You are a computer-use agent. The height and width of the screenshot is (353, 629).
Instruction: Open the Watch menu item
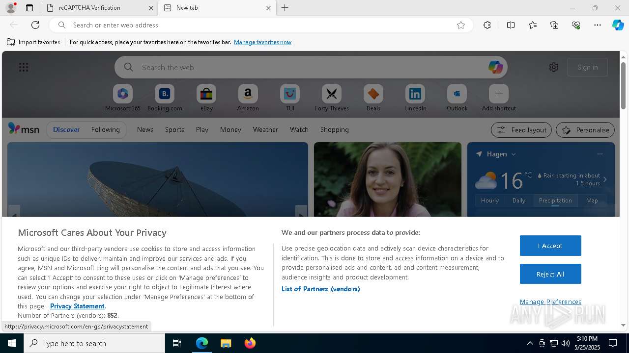click(x=299, y=129)
